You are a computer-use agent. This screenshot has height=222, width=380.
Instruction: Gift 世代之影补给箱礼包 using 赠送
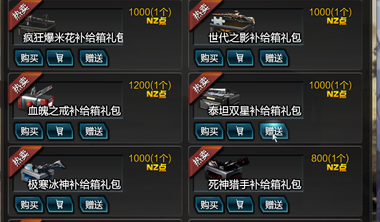click(x=274, y=58)
